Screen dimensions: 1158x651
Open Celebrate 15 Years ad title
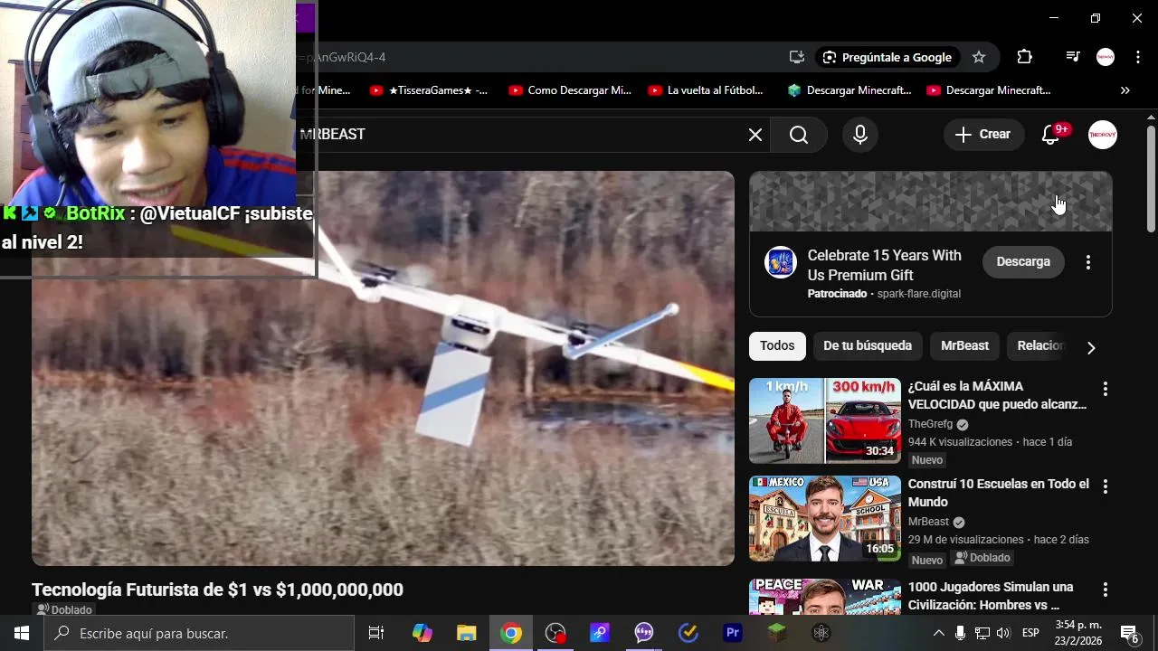pos(885,265)
